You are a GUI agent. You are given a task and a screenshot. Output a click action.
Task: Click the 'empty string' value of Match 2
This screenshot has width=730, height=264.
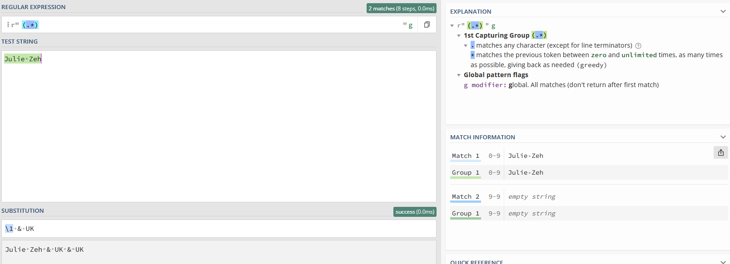(x=532, y=196)
